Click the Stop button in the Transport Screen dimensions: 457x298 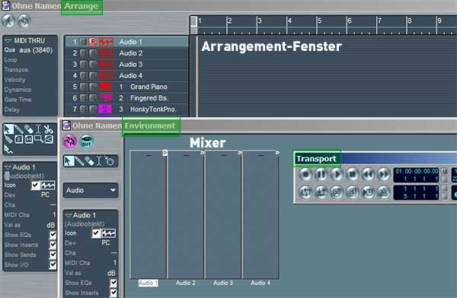[353, 175]
